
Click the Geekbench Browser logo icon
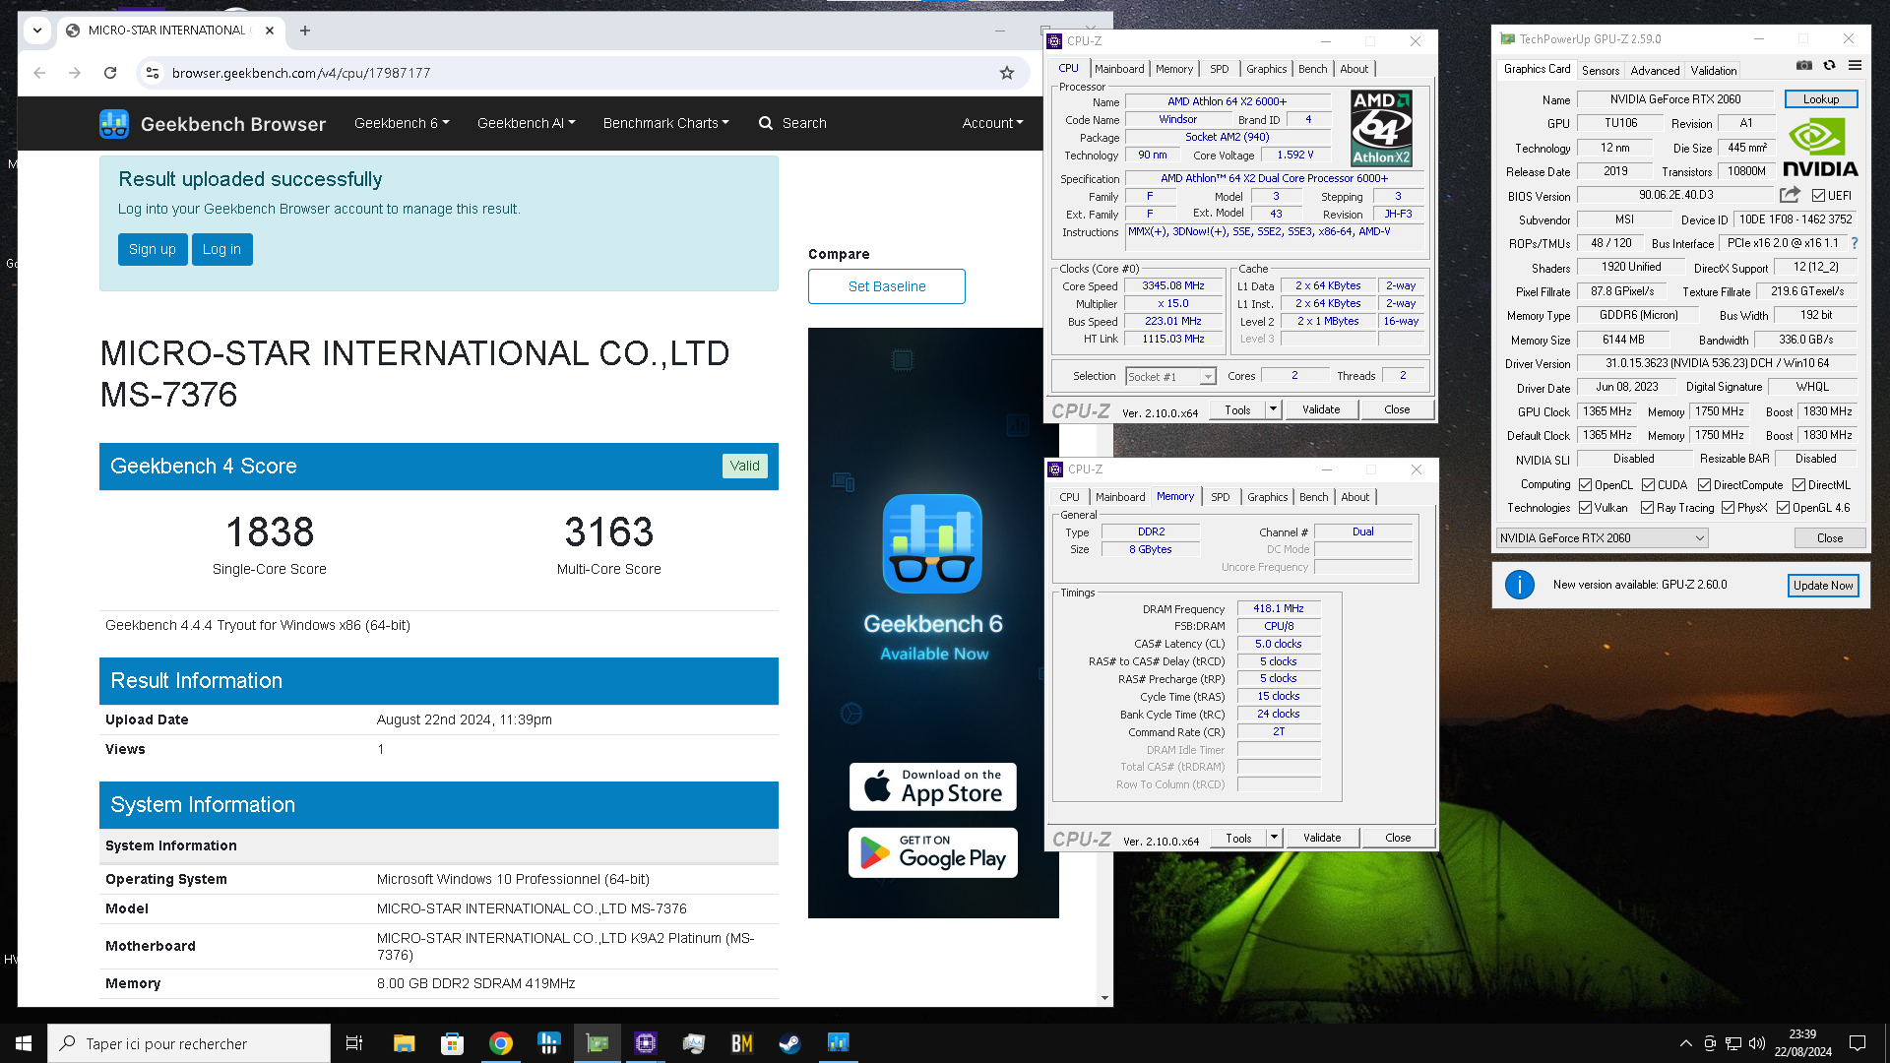(114, 123)
